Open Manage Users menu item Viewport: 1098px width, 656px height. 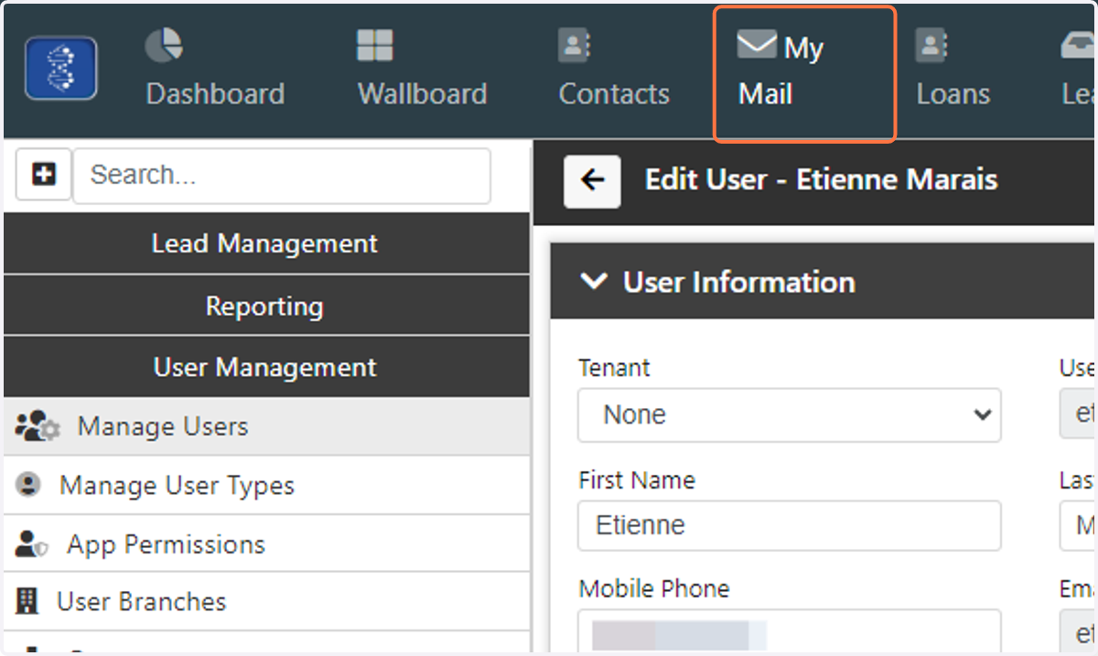pos(266,426)
